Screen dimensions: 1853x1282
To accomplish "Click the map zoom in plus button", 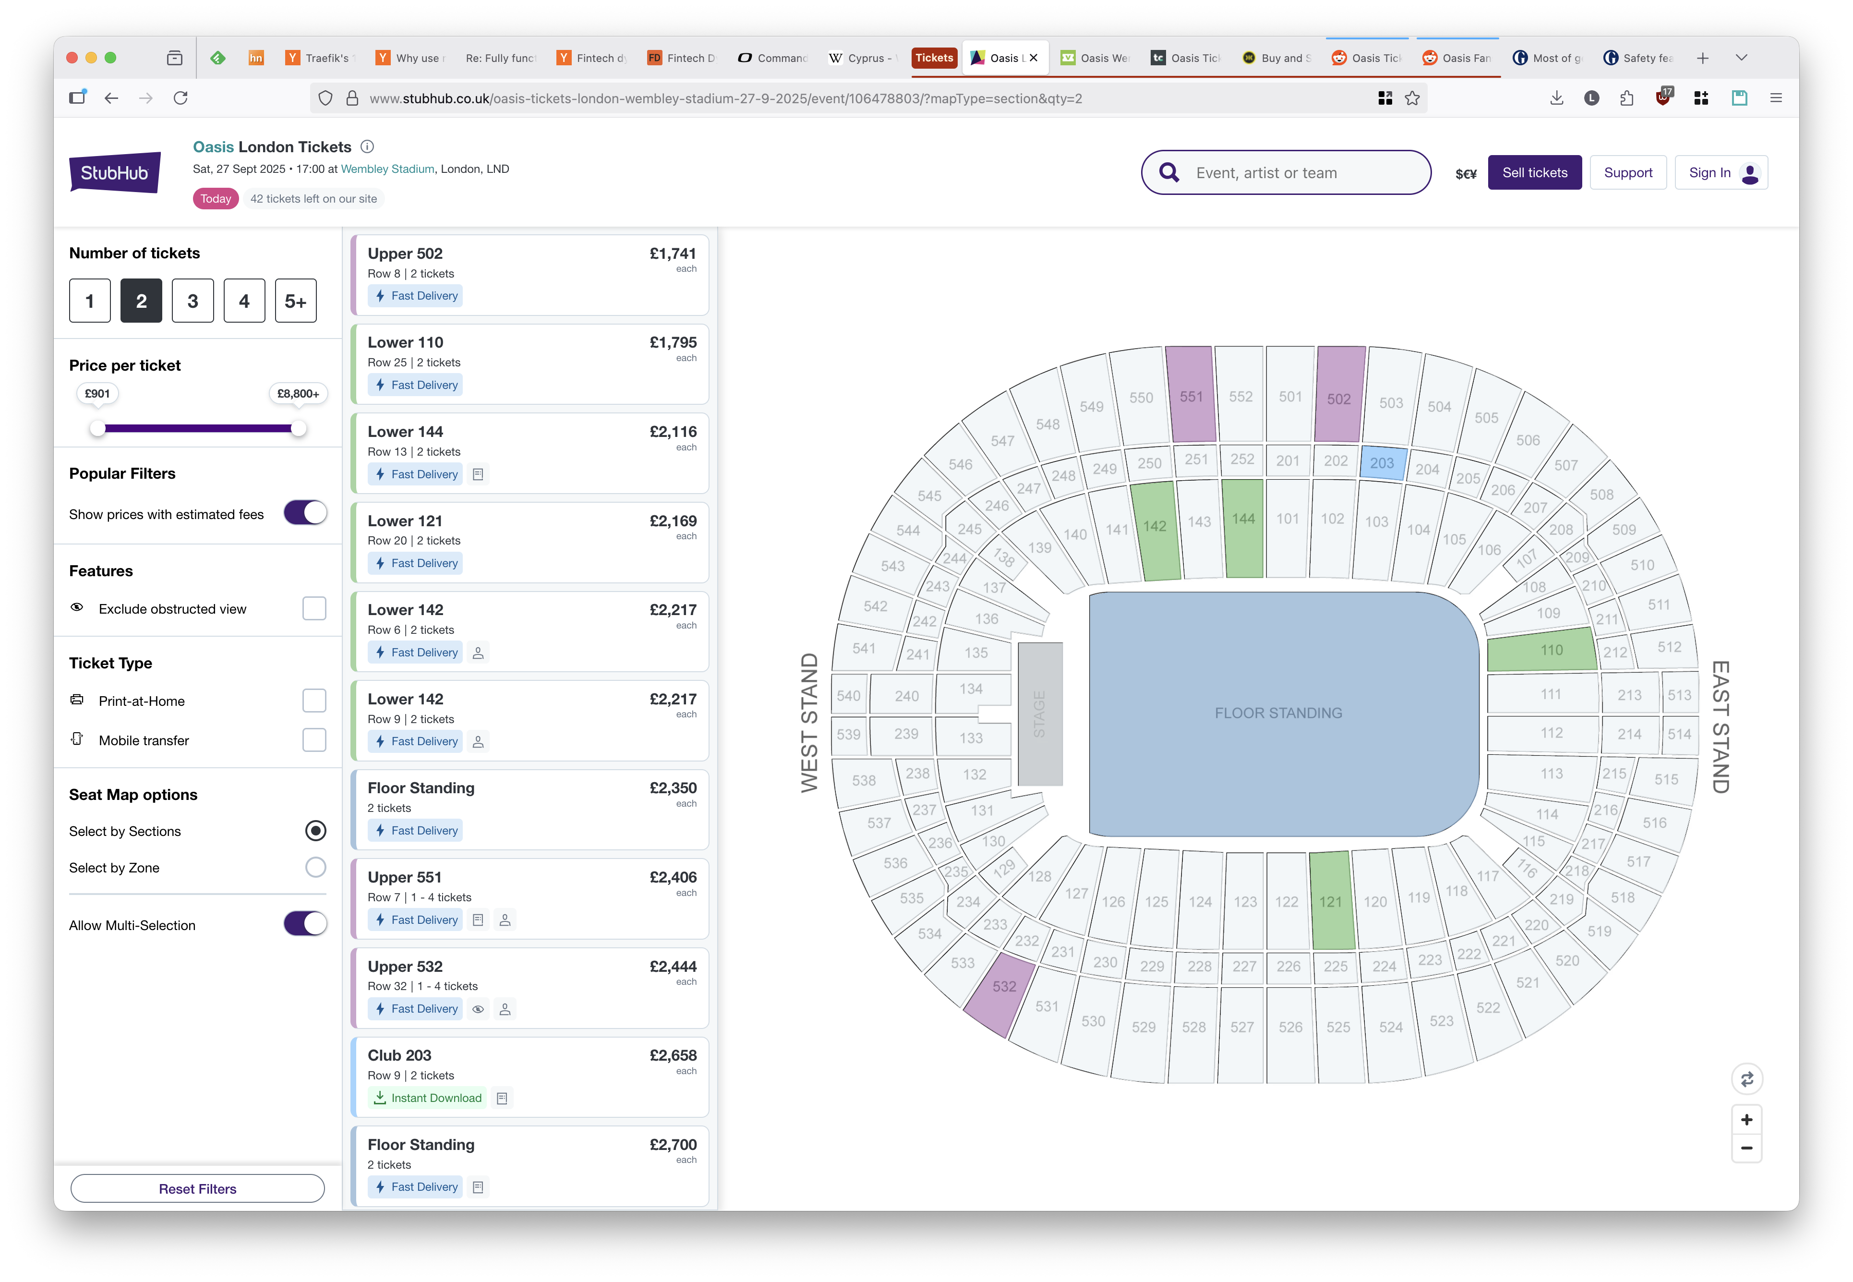I will pos(1746,1119).
